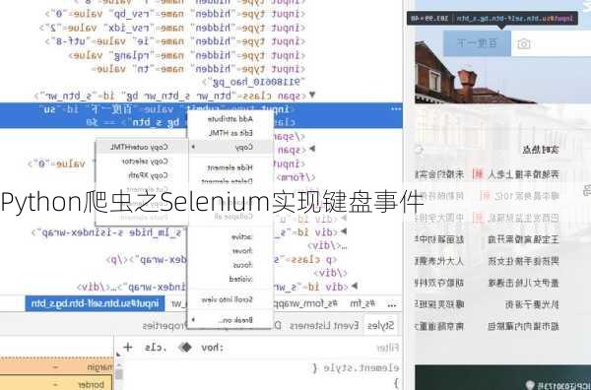Click the 实时热点 heading text
The image size is (591, 390).
point(541,150)
